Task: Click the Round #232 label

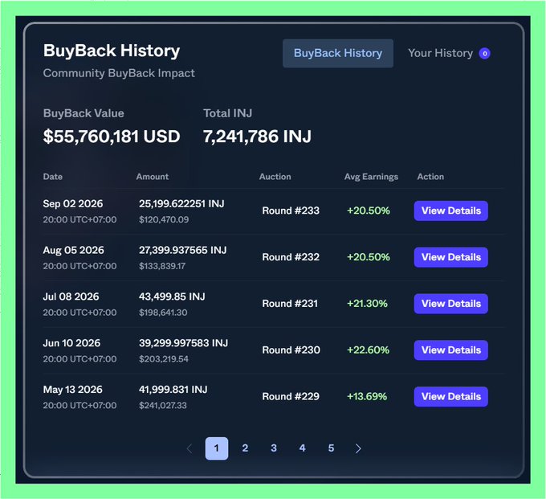Action: coord(291,257)
